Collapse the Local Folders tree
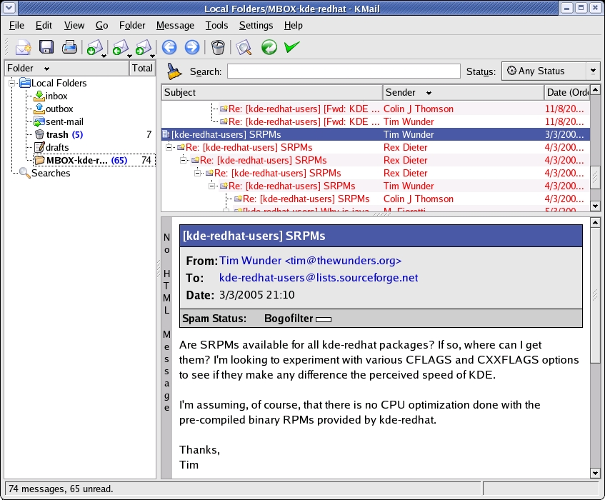605x500 pixels. 13,83
